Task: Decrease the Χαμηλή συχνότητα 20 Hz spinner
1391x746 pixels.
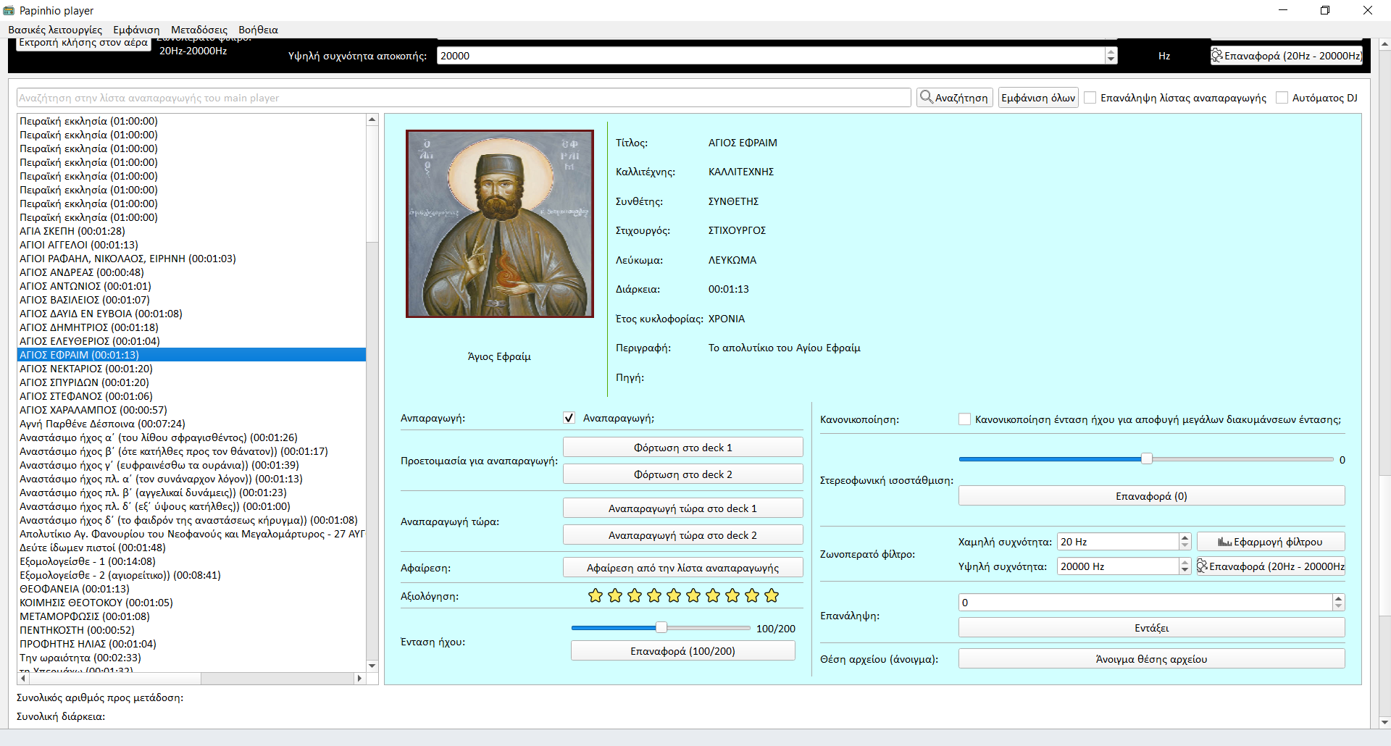Action: [1185, 545]
